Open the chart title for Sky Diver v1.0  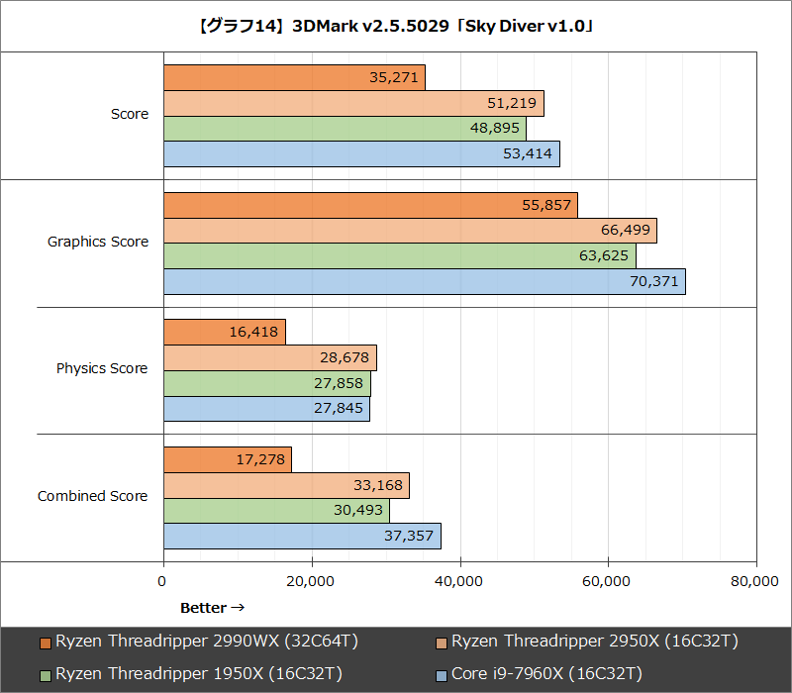coord(396,25)
